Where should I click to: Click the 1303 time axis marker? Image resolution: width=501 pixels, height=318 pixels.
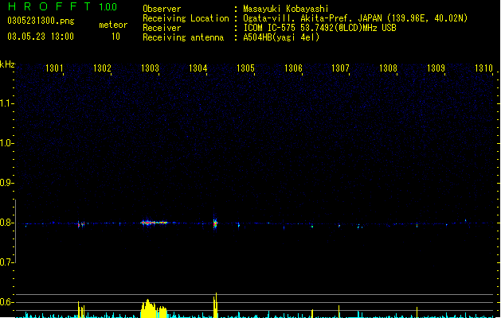click(150, 68)
